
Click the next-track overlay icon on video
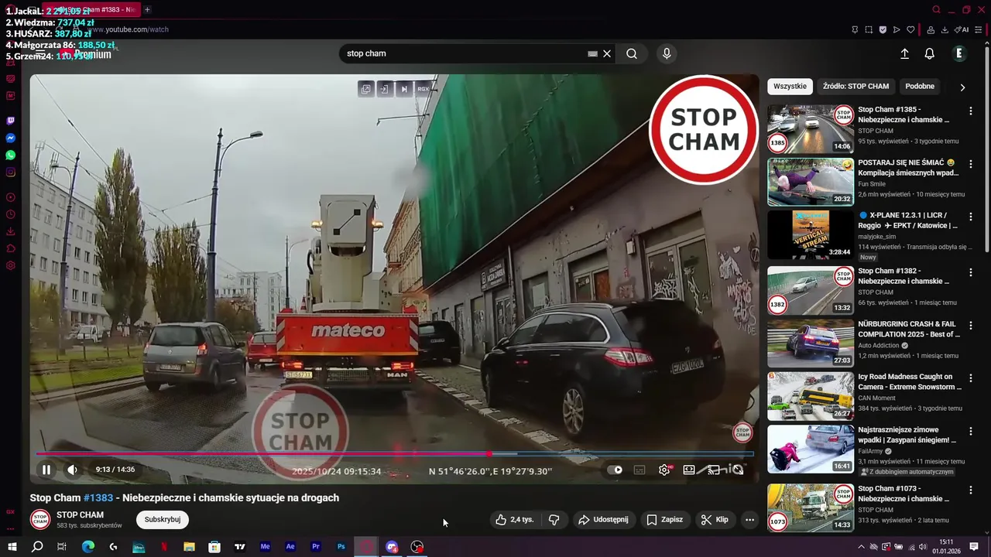[404, 89]
